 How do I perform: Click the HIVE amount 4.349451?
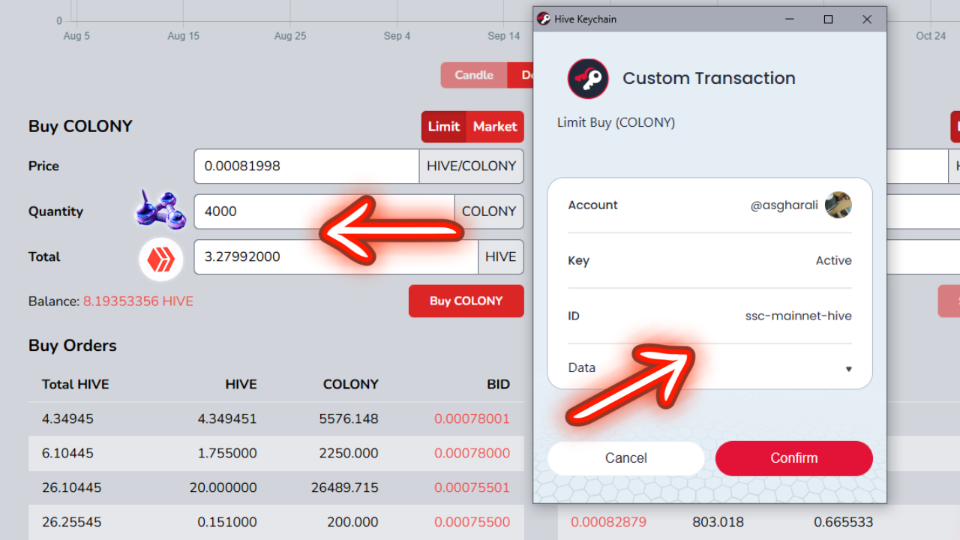click(x=227, y=418)
